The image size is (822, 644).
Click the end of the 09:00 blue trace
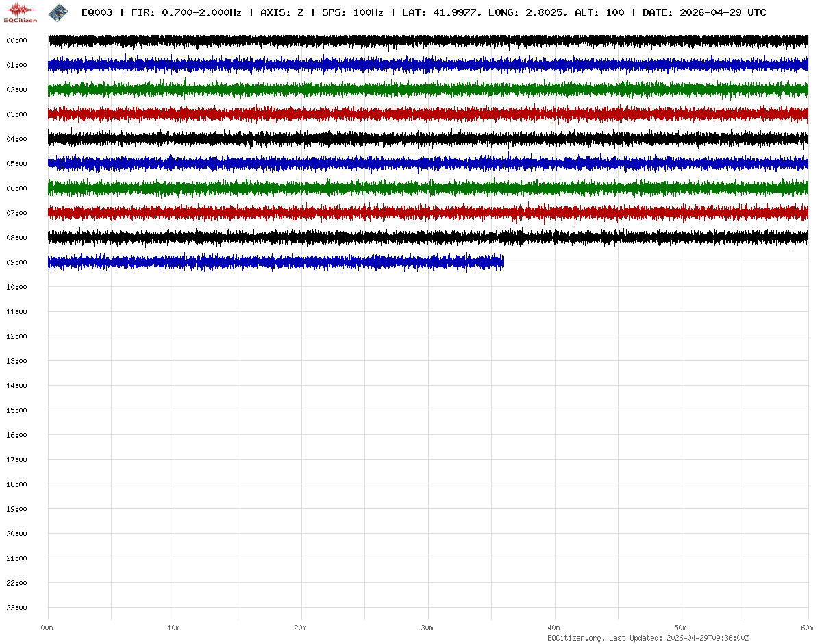click(502, 262)
